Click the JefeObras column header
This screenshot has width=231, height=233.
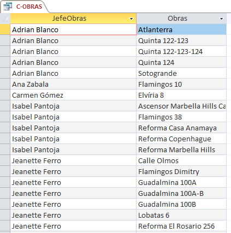(73, 19)
